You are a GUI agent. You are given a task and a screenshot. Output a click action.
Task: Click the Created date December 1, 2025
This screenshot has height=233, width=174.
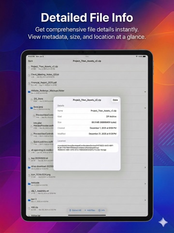pos(103,128)
